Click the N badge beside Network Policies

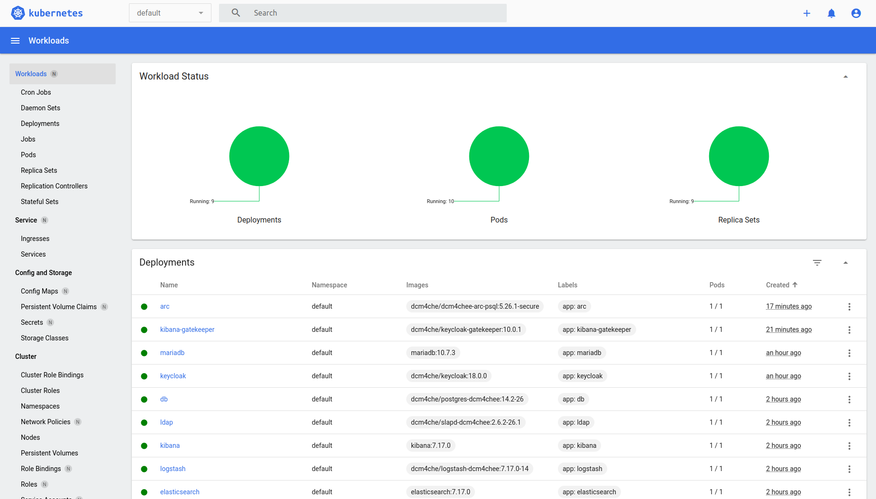pos(78,422)
